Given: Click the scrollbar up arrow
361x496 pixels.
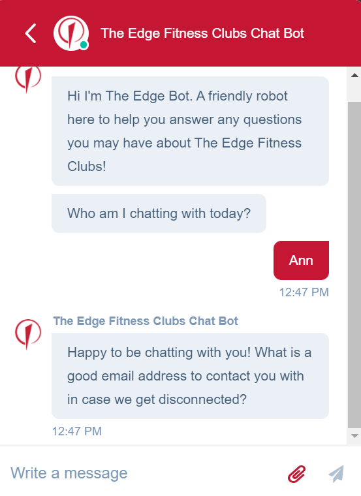Looking at the screenshot, I should 354,75.
